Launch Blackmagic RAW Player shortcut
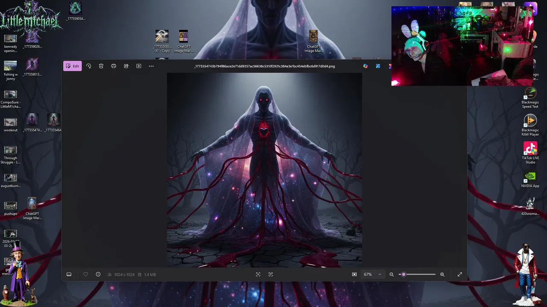 [530, 125]
